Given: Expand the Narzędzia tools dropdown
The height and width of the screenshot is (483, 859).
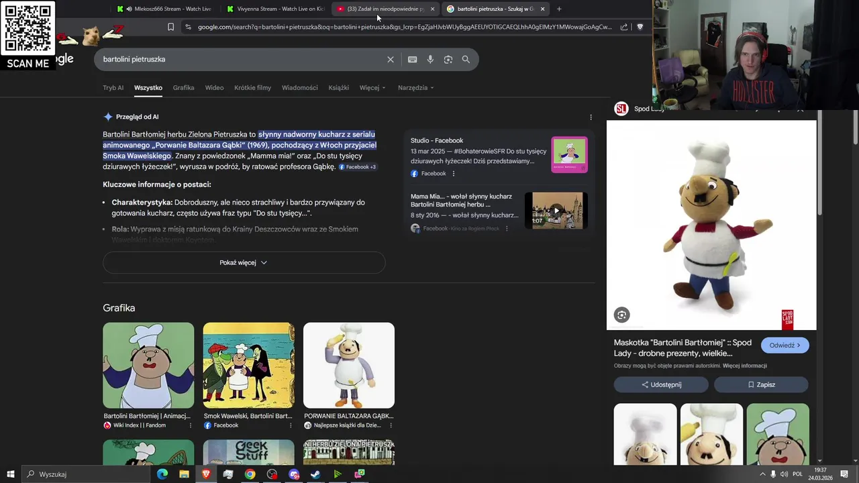Looking at the screenshot, I should [x=415, y=88].
